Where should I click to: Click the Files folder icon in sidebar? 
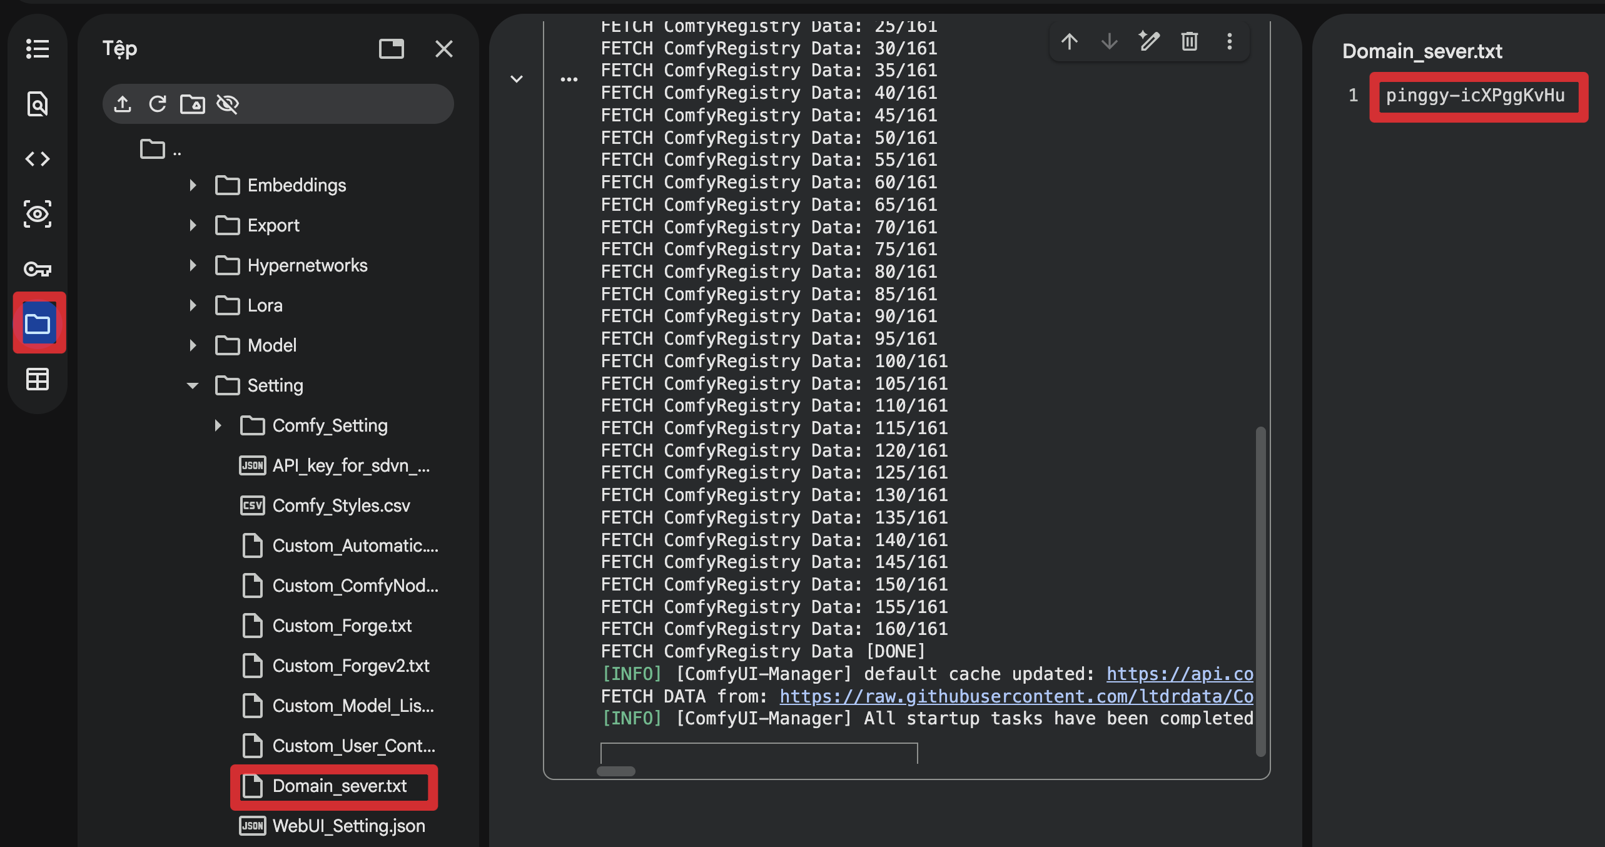(x=39, y=323)
